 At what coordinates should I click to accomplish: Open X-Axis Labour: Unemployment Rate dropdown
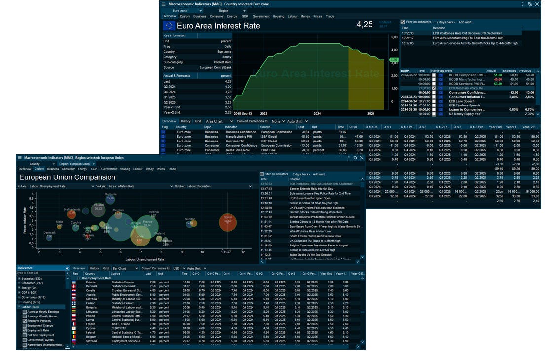(x=62, y=186)
